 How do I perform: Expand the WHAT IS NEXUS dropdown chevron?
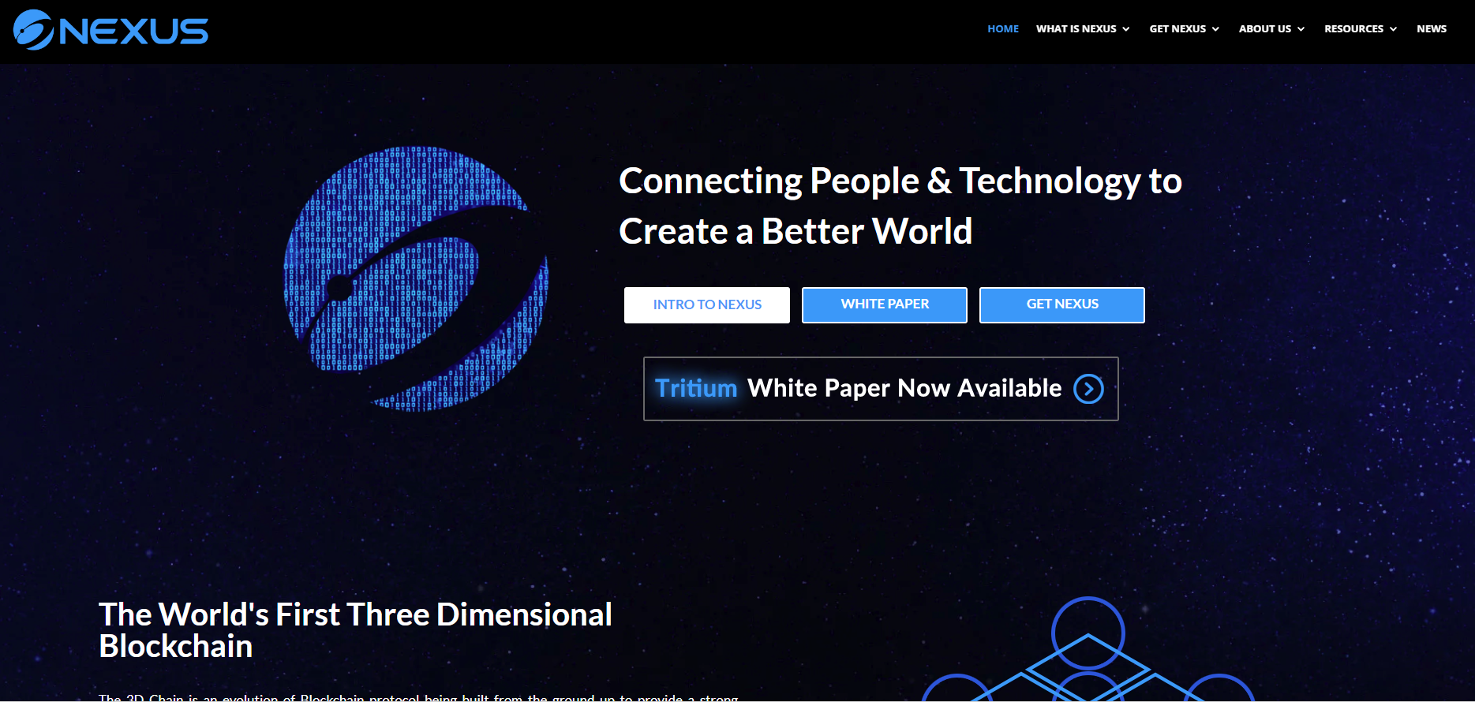pos(1126,29)
